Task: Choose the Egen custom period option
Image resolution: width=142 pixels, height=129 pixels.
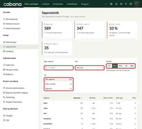Action: coord(132,66)
